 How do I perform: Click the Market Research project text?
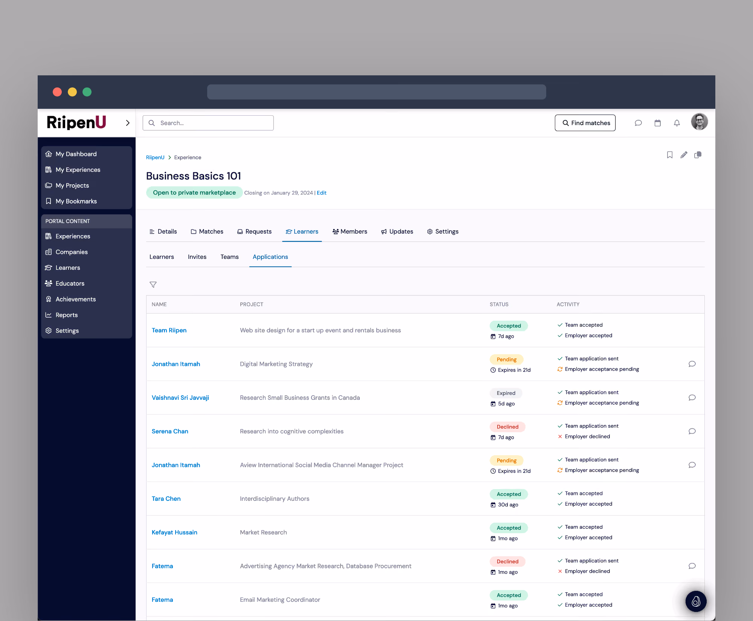(263, 532)
